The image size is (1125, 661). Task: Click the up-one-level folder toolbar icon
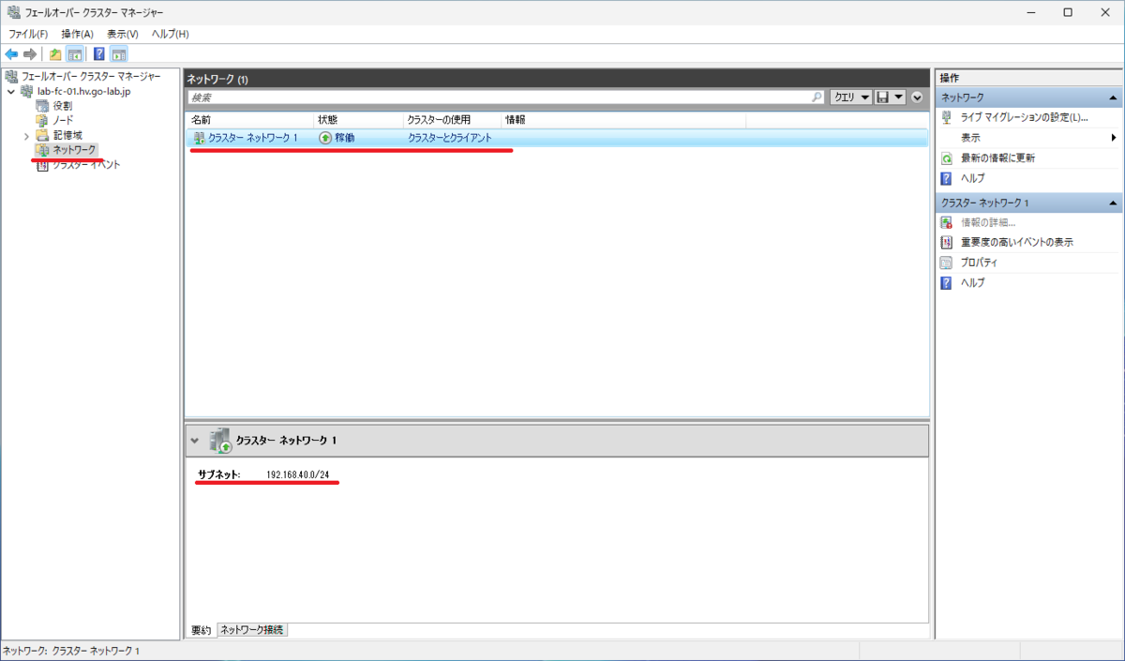(x=55, y=53)
